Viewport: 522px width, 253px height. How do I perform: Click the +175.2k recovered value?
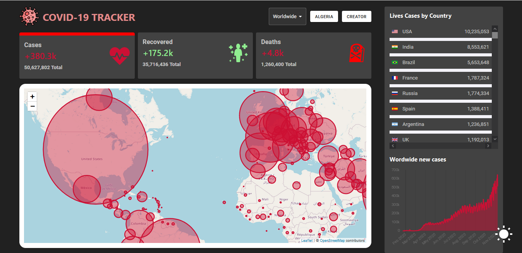(158, 53)
